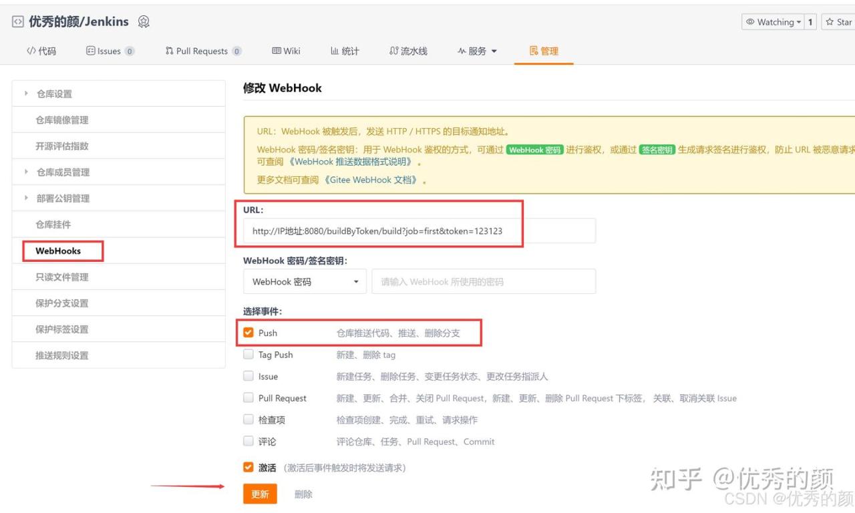Uncheck the Push event checkbox
Screen dimensions: 855x513
(x=248, y=333)
